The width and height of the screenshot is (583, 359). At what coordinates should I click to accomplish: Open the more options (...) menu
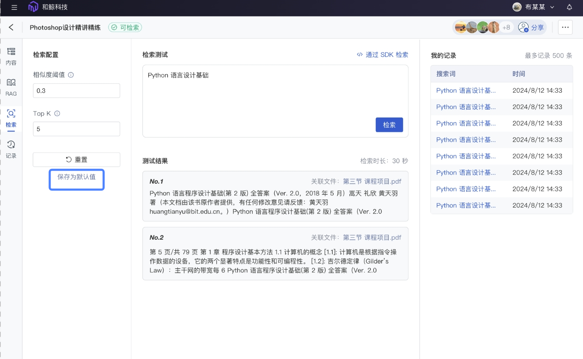click(x=565, y=27)
